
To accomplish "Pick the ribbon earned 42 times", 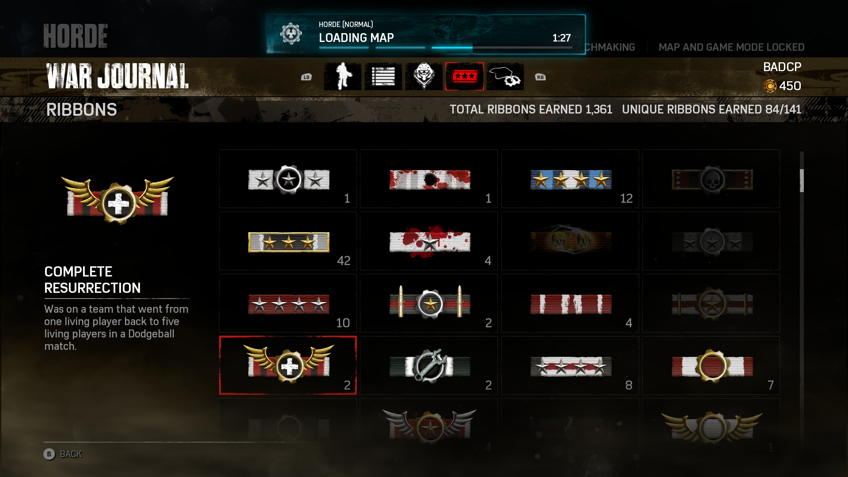I will [288, 241].
